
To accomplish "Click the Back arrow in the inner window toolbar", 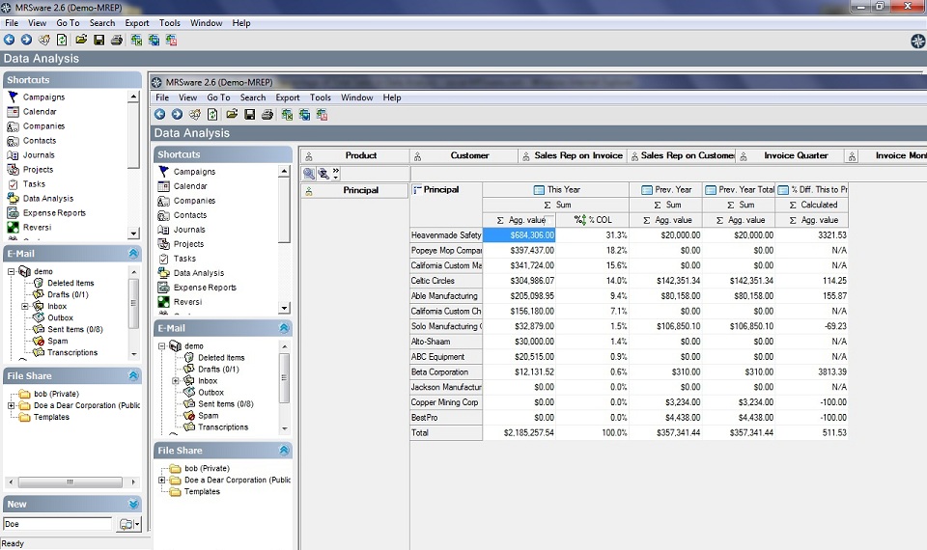I will (159, 114).
